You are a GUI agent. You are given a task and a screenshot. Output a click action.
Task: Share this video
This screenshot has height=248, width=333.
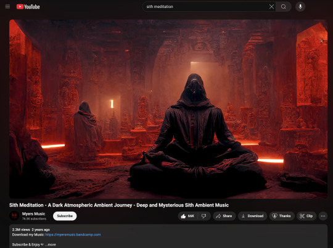click(224, 216)
